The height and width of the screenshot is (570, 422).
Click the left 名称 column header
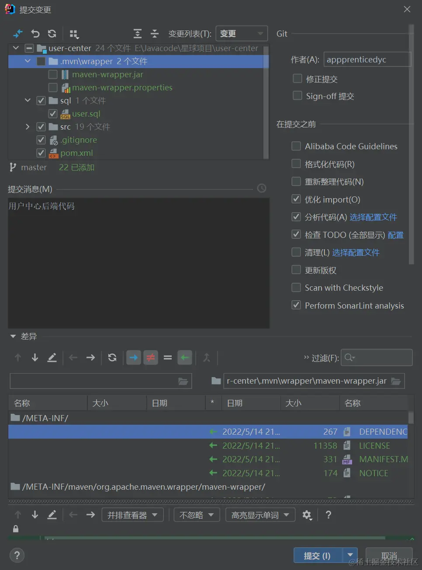[48, 403]
